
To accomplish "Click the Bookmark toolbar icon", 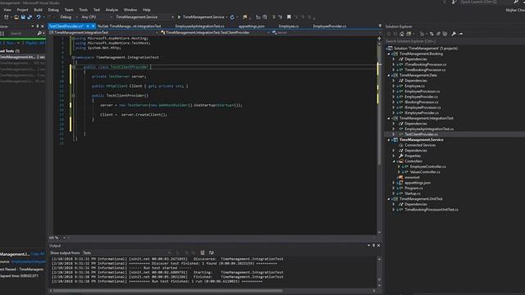I will [x=289, y=17].
